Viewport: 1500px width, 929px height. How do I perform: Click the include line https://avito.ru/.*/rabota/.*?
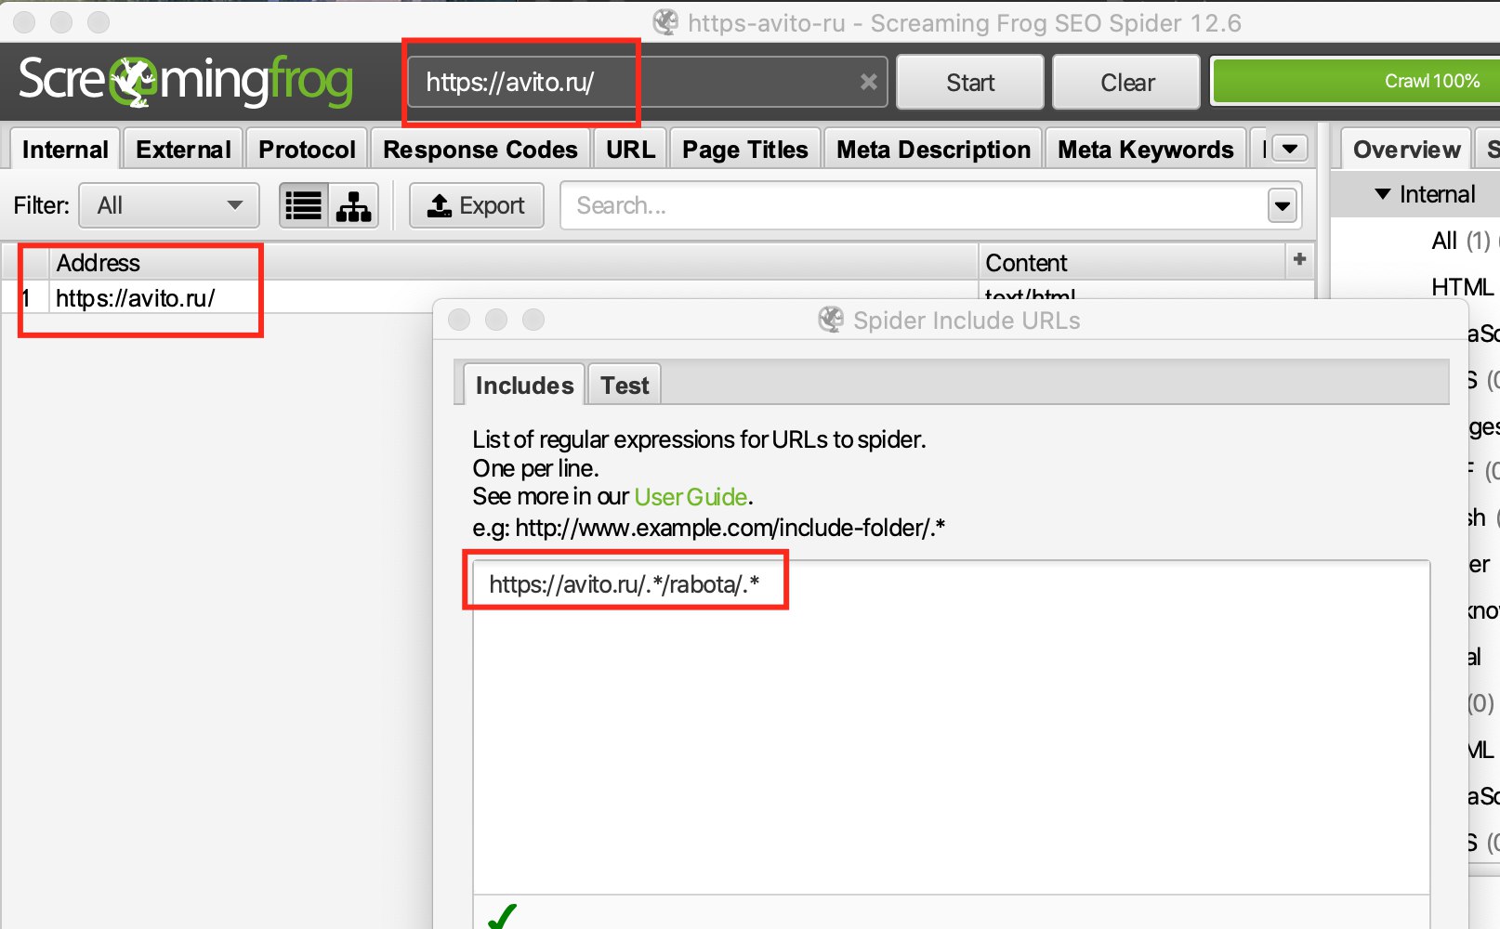coord(625,584)
